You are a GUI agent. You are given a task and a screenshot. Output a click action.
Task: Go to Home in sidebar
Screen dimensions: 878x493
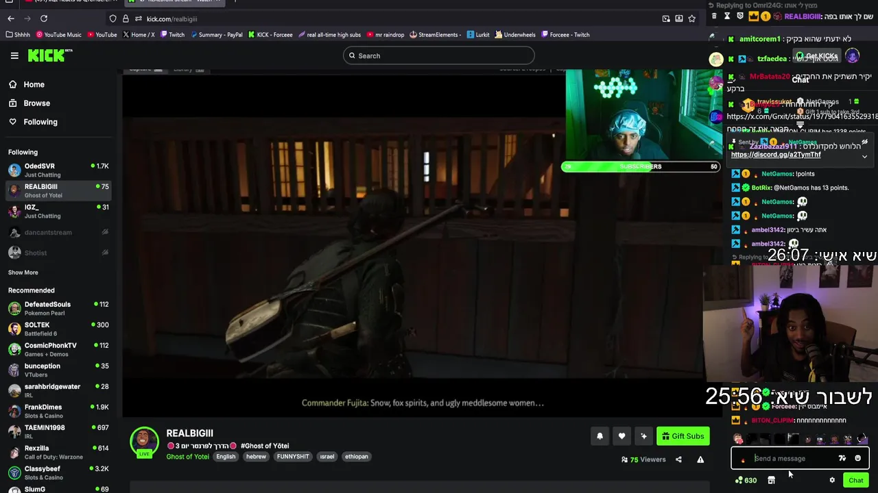[x=34, y=85]
